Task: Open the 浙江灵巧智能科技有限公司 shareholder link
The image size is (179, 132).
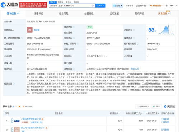Action: [33, 128]
